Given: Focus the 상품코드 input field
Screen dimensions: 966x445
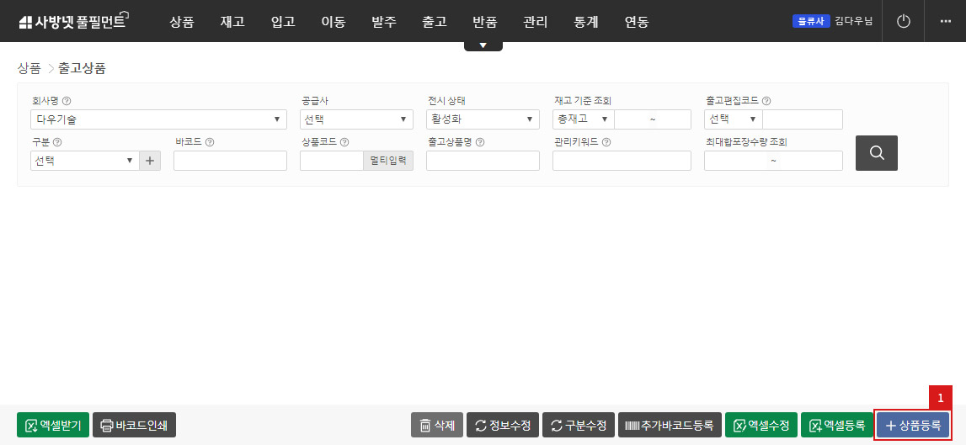Looking at the screenshot, I should pos(332,161).
